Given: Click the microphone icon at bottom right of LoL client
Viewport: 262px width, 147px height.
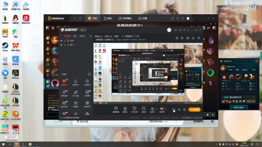Looking at the screenshot, I should click(213, 115).
